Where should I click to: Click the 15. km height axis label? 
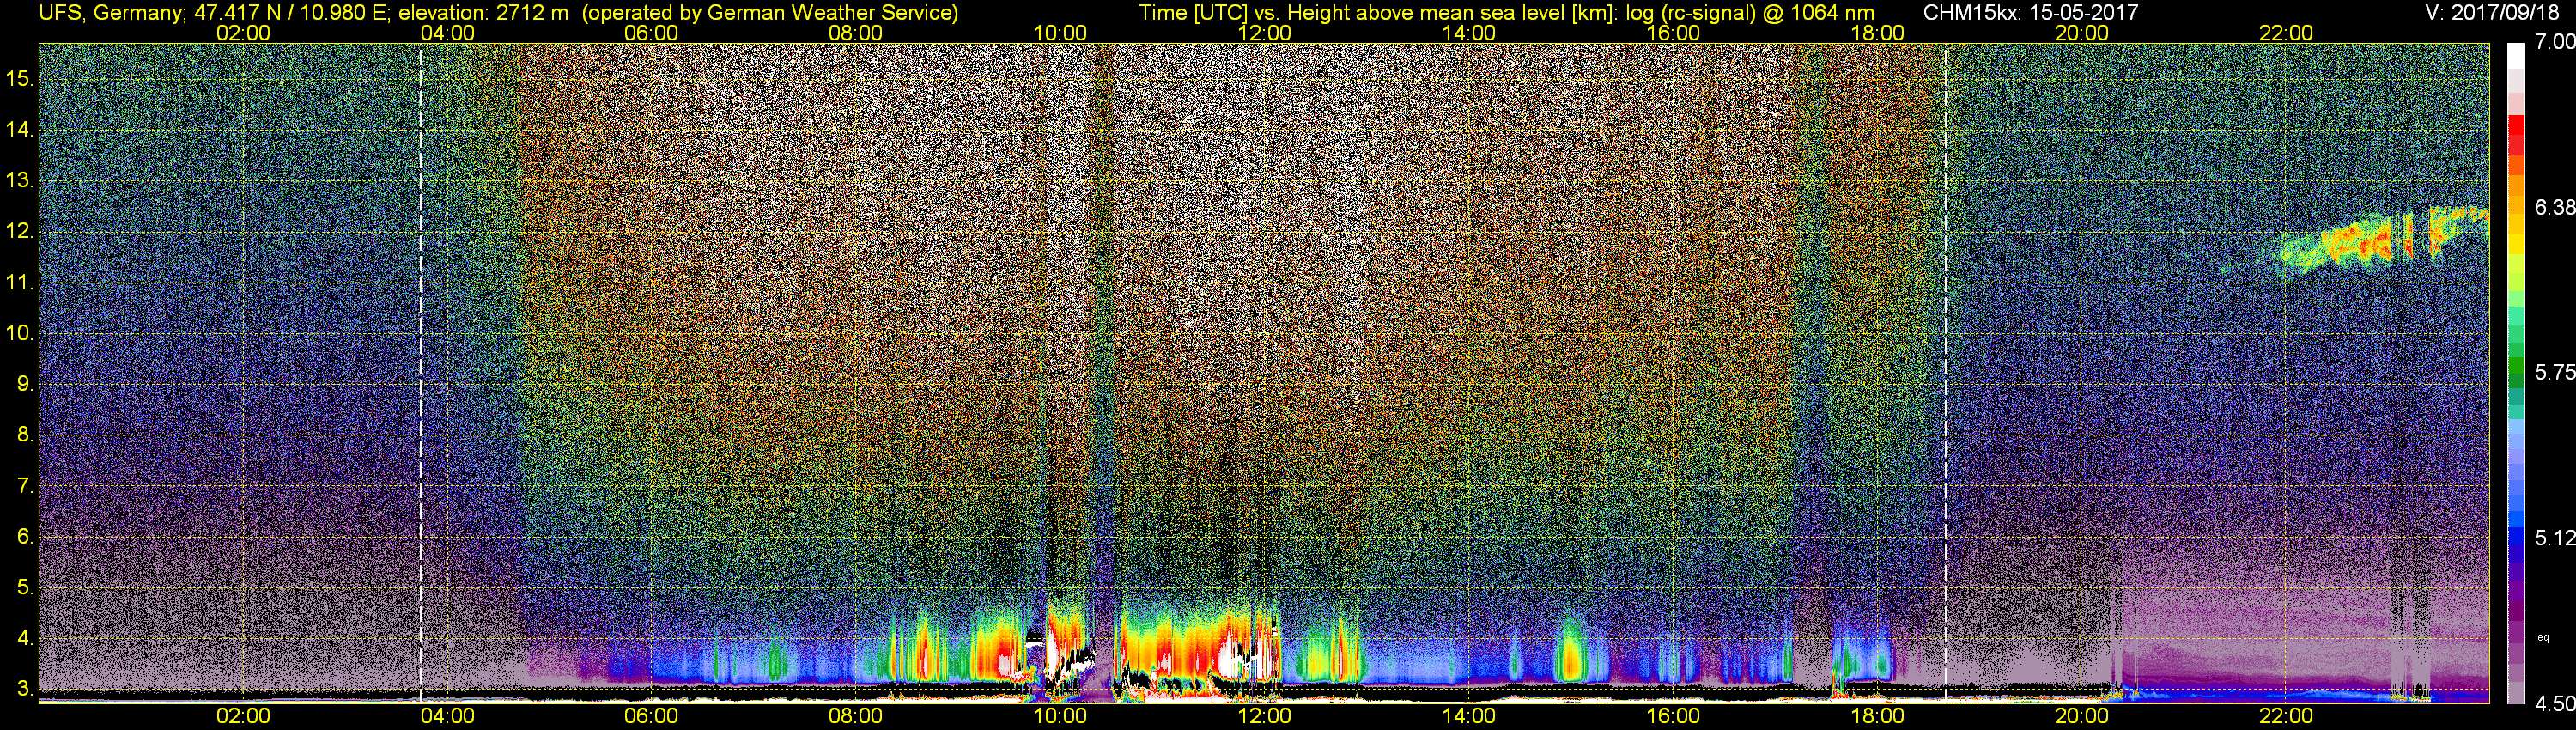tap(20, 79)
